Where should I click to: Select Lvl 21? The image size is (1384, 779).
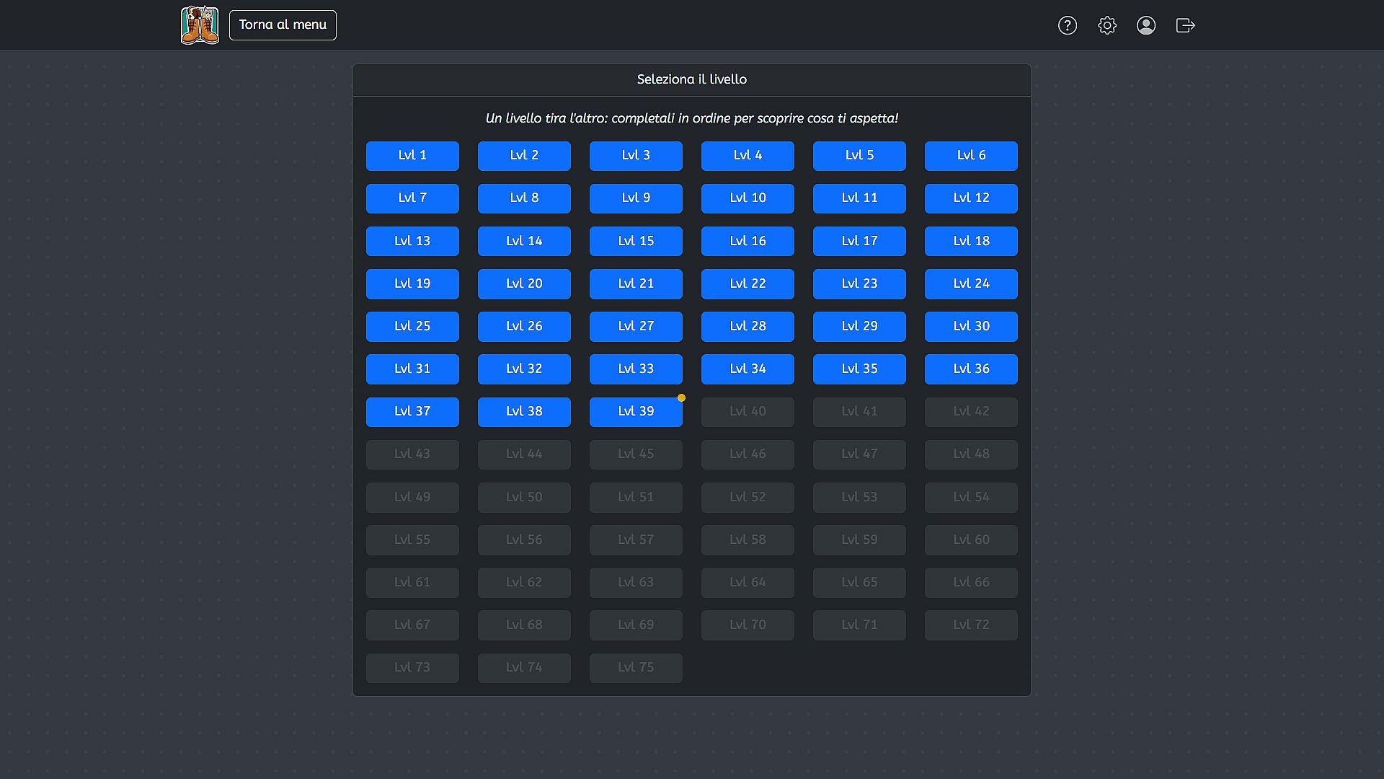[636, 283]
